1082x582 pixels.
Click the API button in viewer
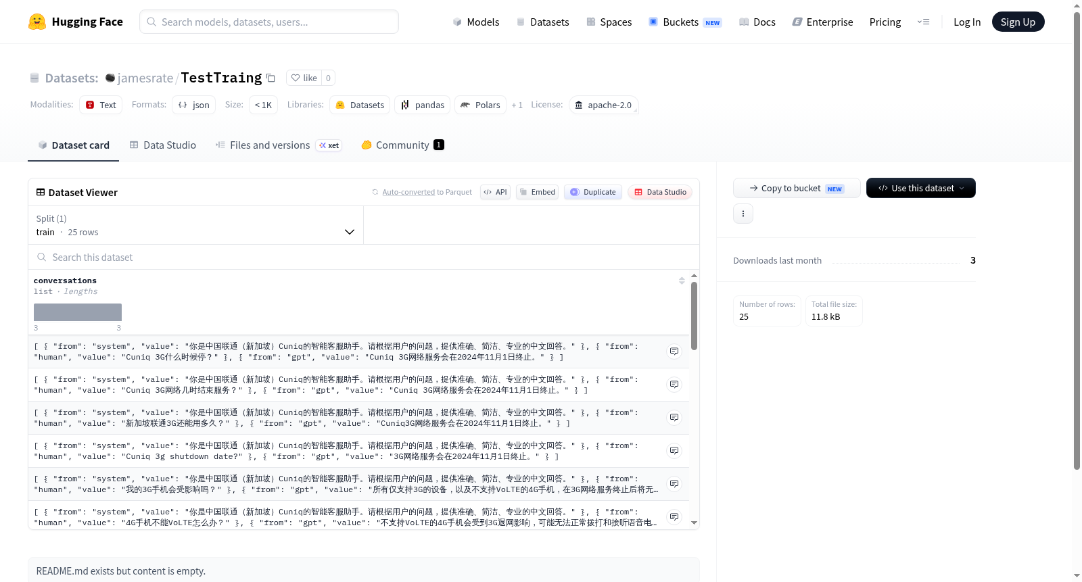495,192
